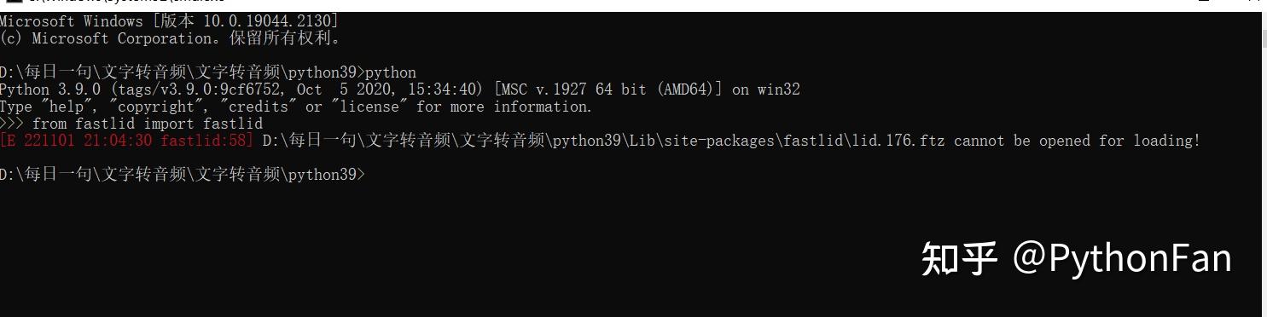
Task: Click the 知乎 watermark logo
Action: [959, 258]
